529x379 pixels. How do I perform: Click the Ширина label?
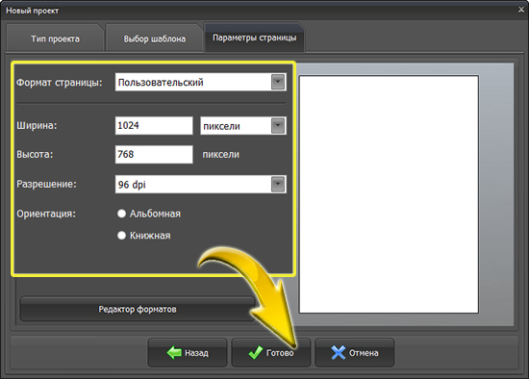pyautogui.click(x=37, y=126)
